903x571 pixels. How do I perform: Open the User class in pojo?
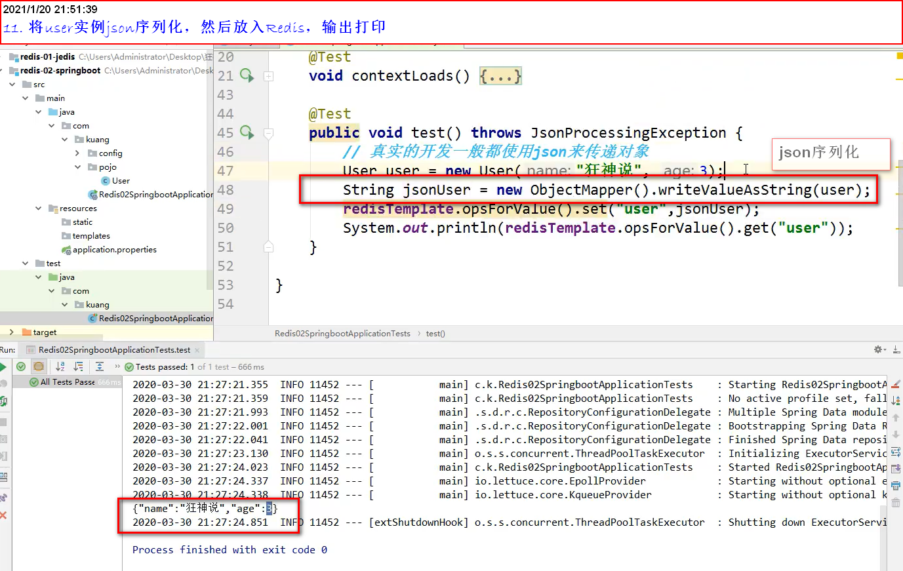pyautogui.click(x=121, y=181)
